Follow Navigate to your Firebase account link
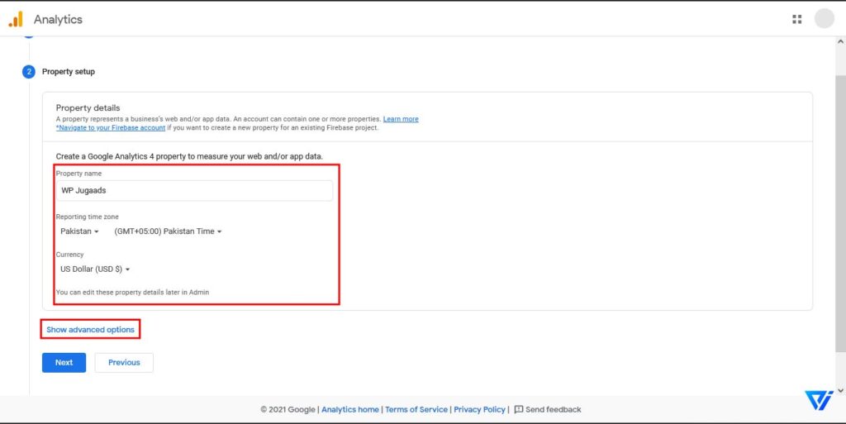Image resolution: width=846 pixels, height=424 pixels. [x=111, y=128]
